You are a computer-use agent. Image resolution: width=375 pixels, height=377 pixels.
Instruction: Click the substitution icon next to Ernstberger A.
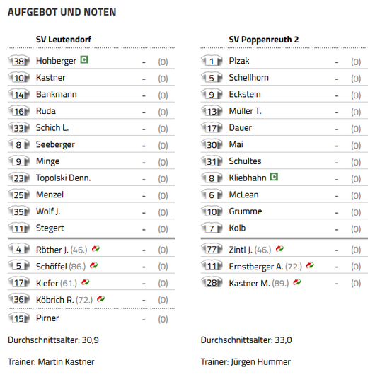(x=310, y=265)
